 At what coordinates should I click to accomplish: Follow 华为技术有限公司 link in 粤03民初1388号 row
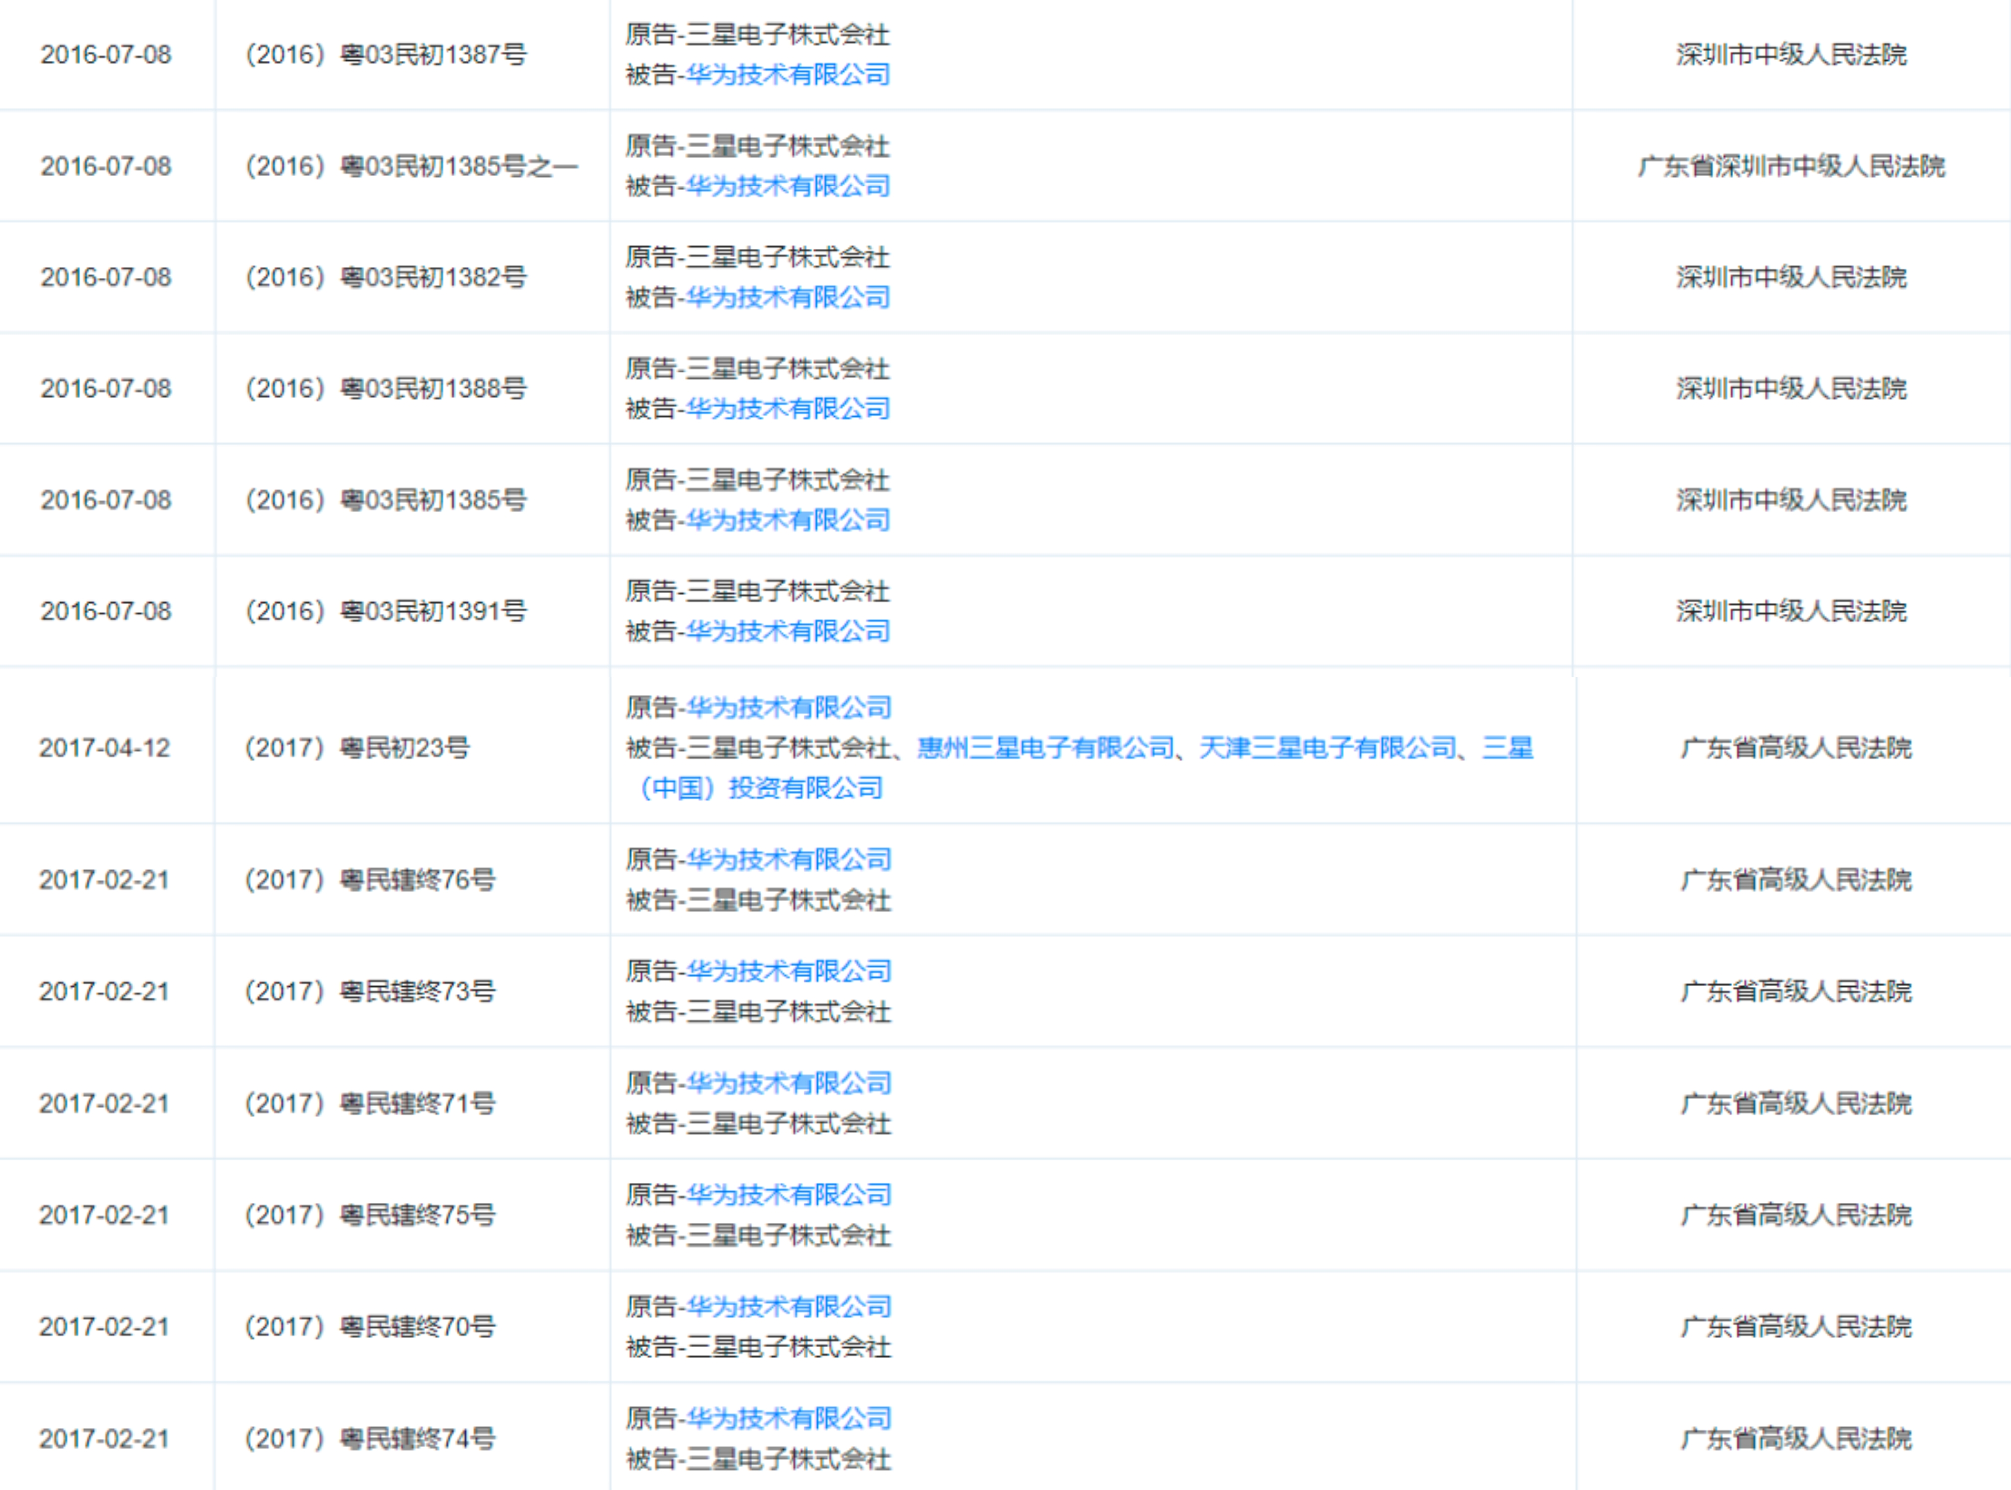click(788, 409)
